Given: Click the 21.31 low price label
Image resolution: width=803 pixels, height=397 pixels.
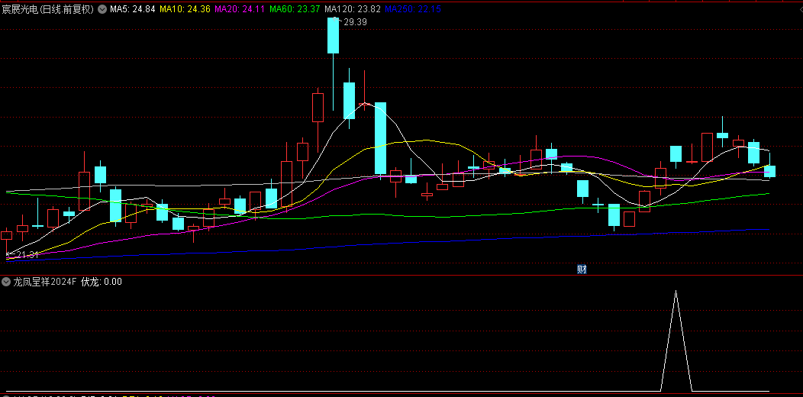Looking at the screenshot, I should [x=26, y=254].
